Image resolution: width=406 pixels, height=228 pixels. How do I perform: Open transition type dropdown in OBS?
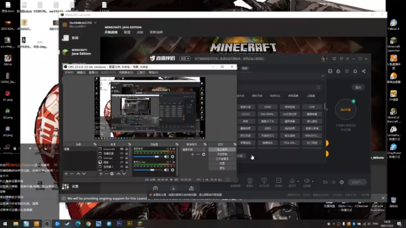tap(194, 149)
